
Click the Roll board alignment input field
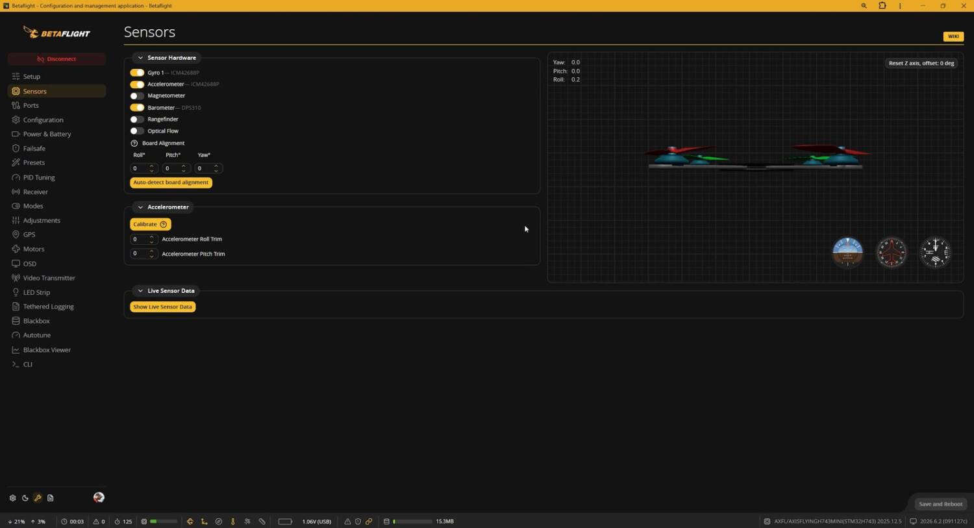144,168
